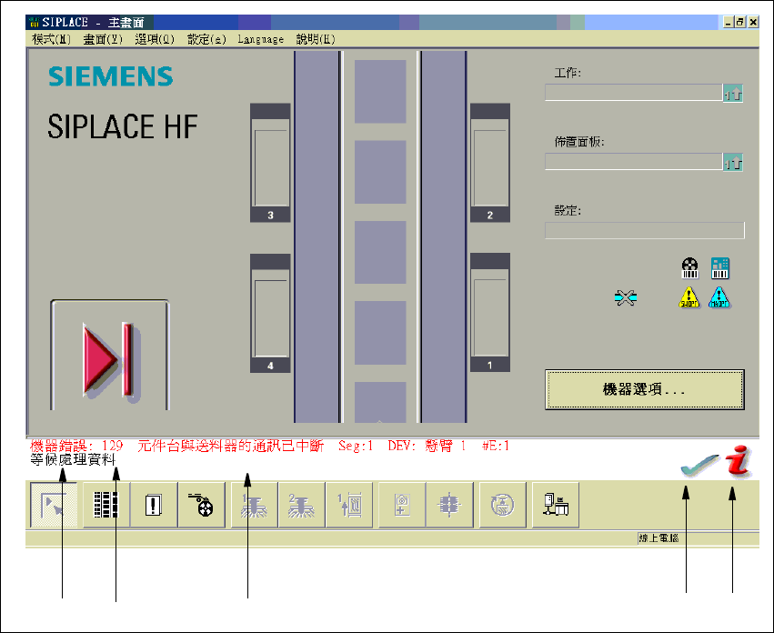This screenshot has height=633, width=774.
Task: Click the 佈置面板 input field
Action: point(634,162)
